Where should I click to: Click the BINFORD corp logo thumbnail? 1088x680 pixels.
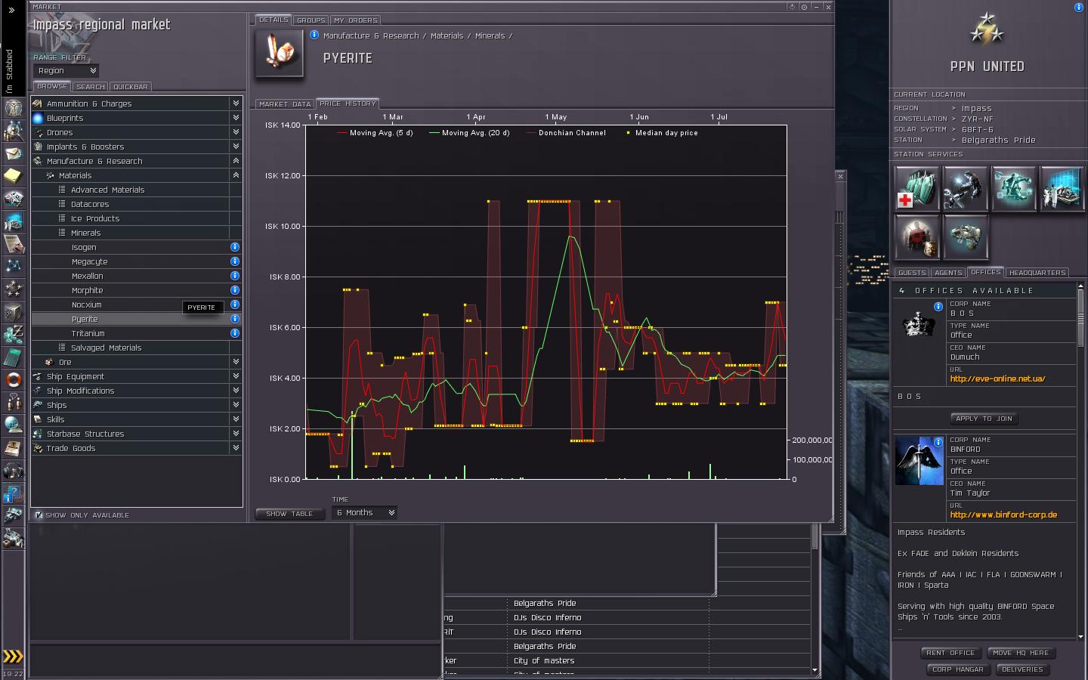coord(919,461)
